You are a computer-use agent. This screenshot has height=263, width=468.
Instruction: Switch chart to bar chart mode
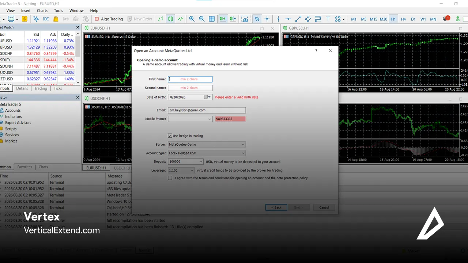tap(161, 19)
